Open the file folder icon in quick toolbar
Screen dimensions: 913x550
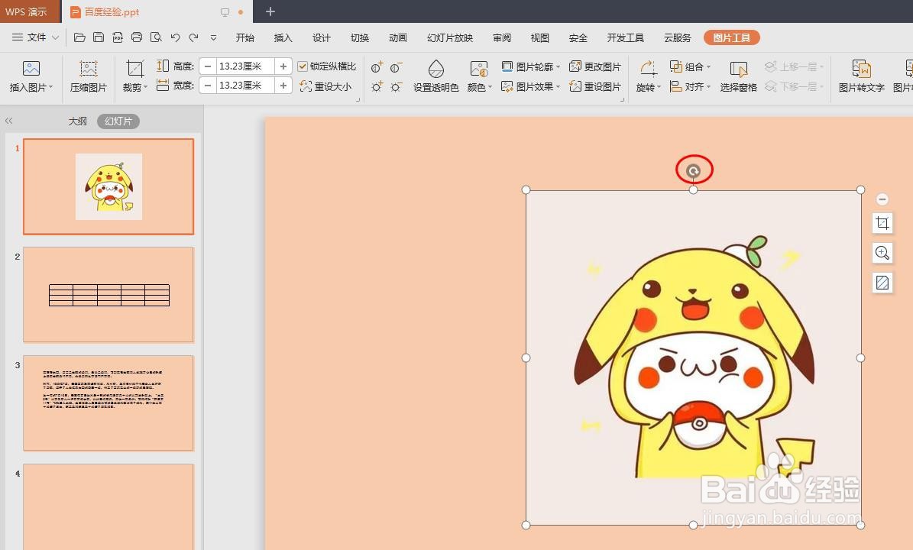click(79, 38)
